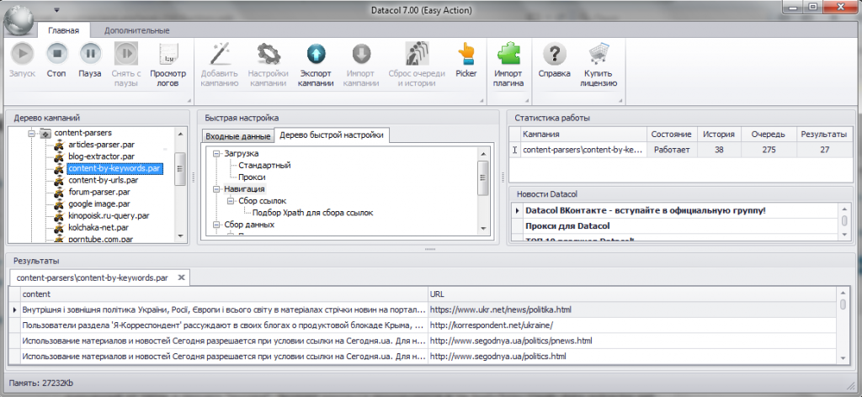Viewport: 862px width, 397px height.
Task: Select forum-parser.par campaign
Action: click(x=99, y=192)
